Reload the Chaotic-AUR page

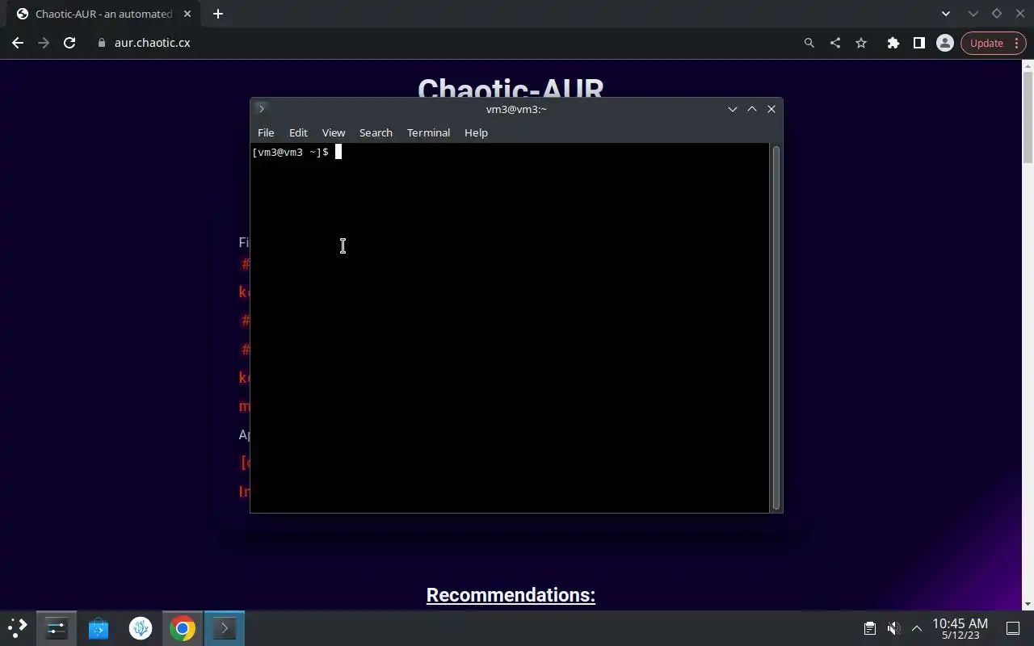69,43
